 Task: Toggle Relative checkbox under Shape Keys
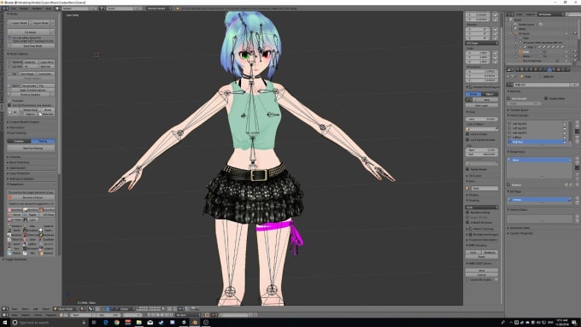click(x=508, y=184)
